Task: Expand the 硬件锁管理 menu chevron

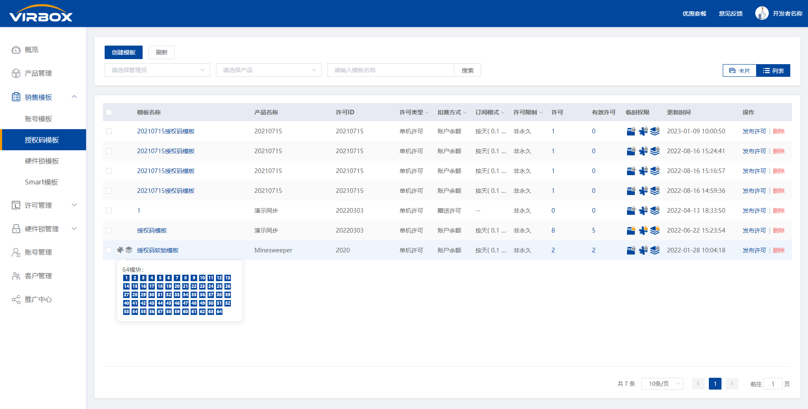Action: [74, 229]
